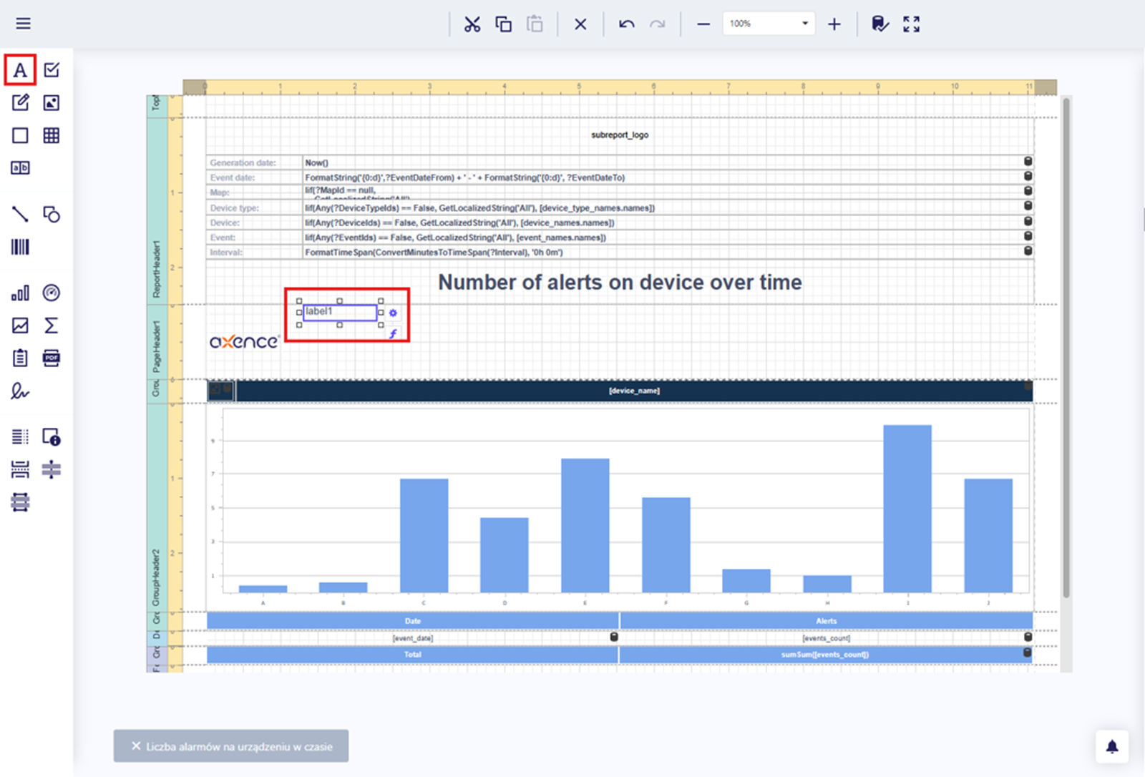The width and height of the screenshot is (1145, 777).
Task: Choose the Picture Box tool
Action: click(52, 102)
